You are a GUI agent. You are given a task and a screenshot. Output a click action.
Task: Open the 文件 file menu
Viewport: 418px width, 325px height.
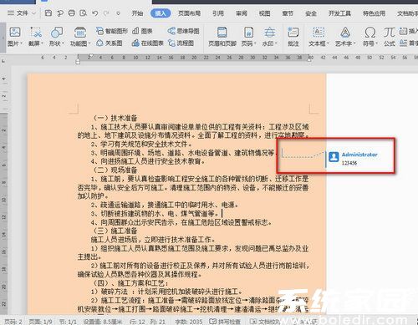(x=22, y=13)
